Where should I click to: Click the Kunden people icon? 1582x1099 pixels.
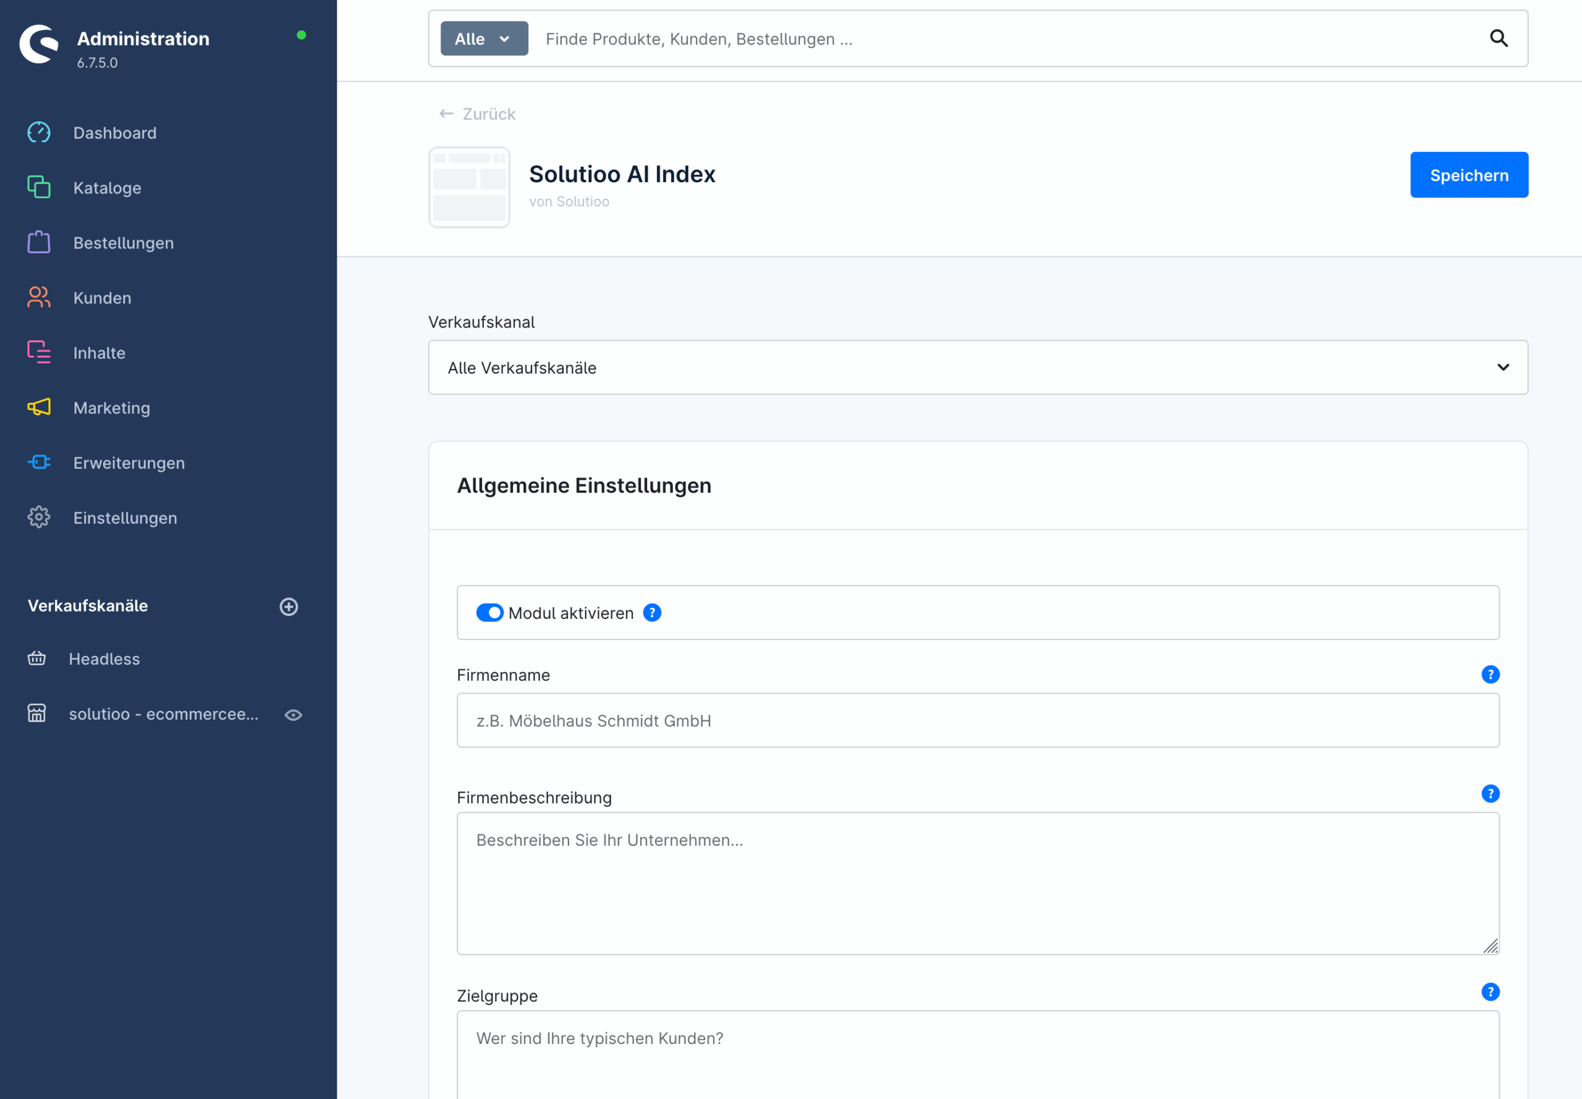(x=38, y=298)
